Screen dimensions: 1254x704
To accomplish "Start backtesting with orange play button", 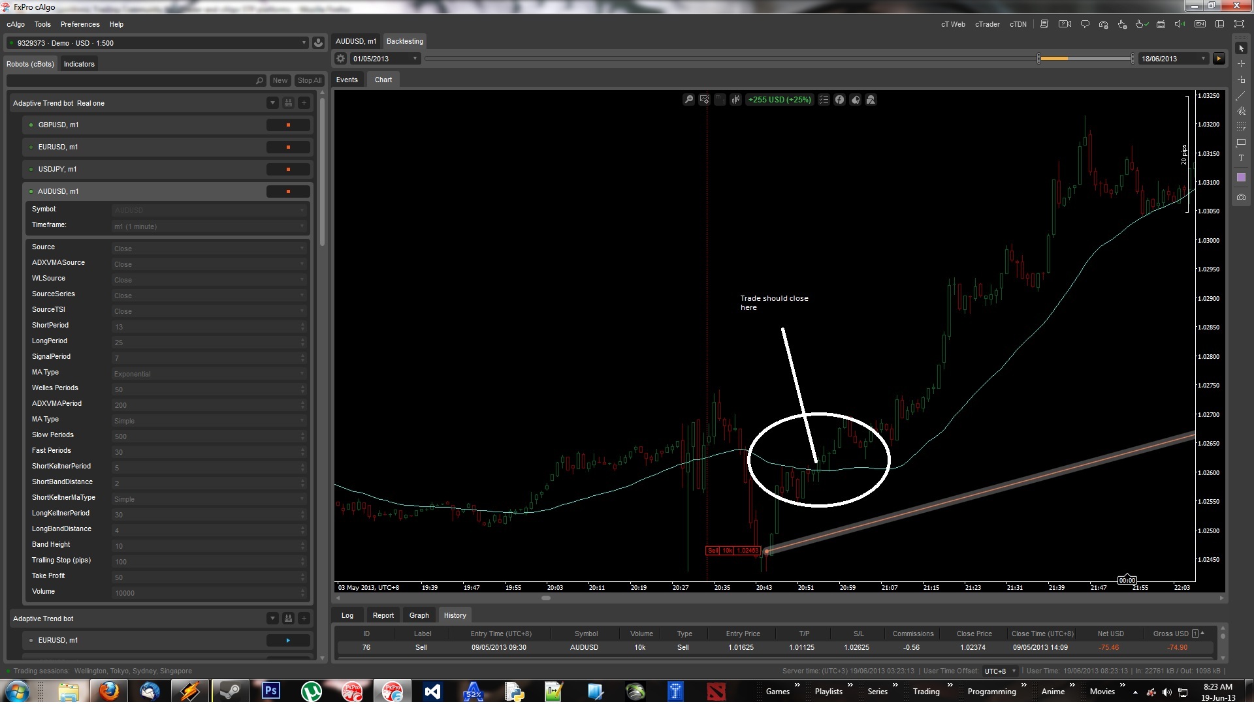I will (1219, 59).
